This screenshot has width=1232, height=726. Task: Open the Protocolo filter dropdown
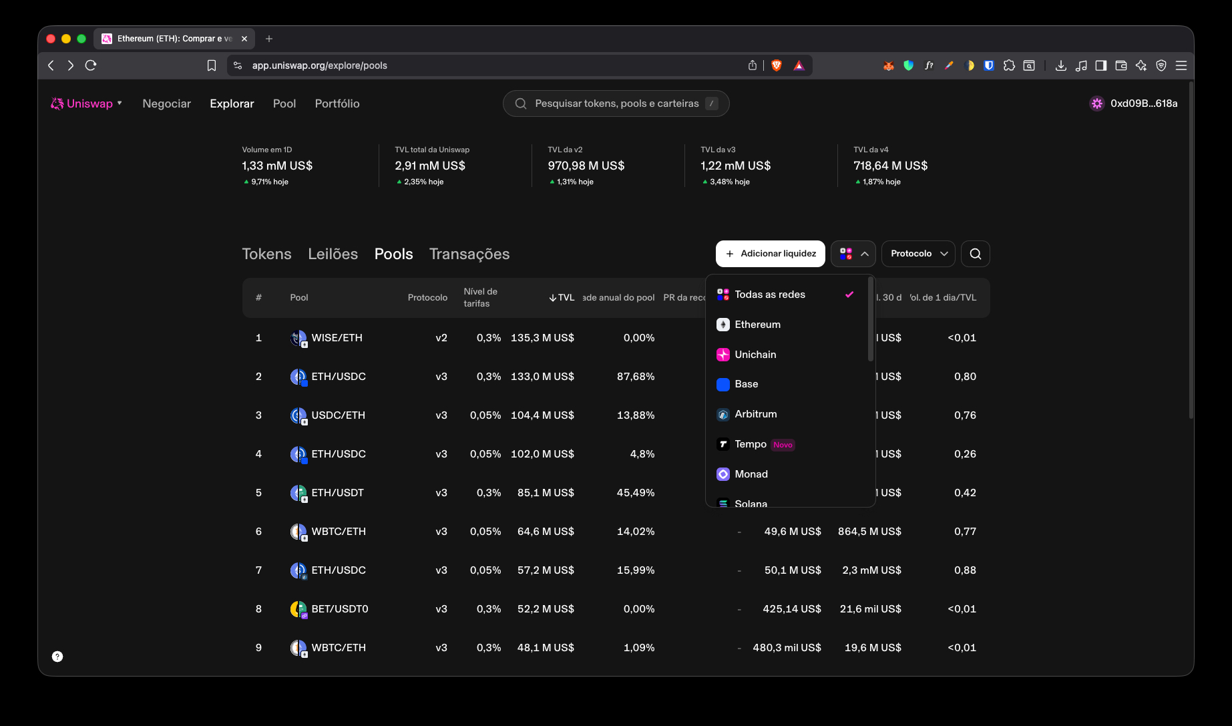pos(919,254)
